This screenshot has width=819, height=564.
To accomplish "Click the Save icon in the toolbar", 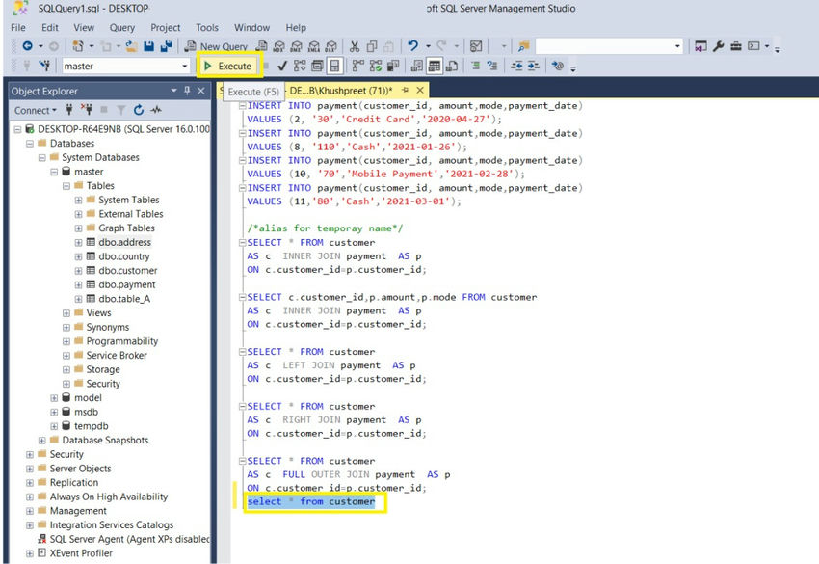I will pos(148,46).
